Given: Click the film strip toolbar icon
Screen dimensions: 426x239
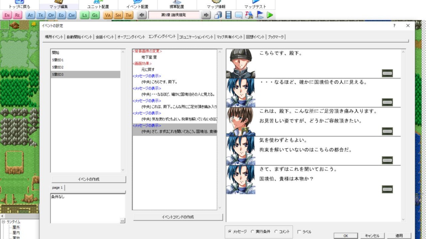Looking at the screenshot, I should click(228, 15).
